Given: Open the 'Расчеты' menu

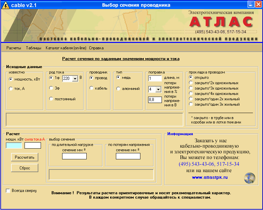Looking at the screenshot, I should click(13, 48).
